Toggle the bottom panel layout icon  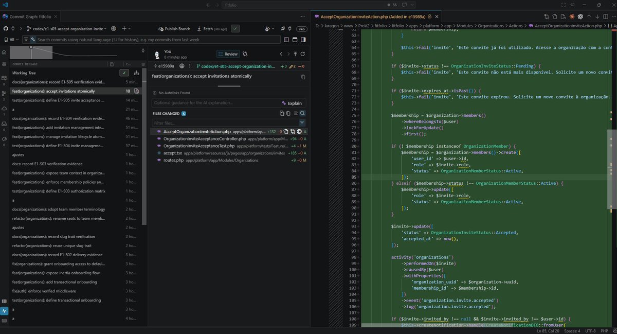tap(295, 40)
